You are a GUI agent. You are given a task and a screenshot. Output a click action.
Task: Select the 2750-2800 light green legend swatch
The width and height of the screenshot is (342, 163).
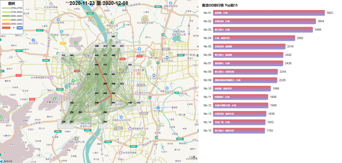[6, 12]
